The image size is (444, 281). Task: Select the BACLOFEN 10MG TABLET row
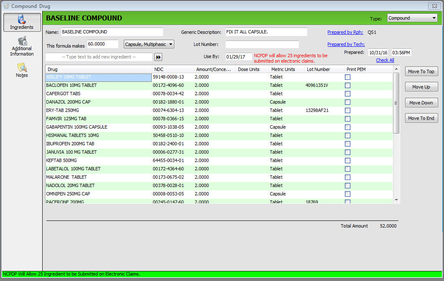point(219,85)
